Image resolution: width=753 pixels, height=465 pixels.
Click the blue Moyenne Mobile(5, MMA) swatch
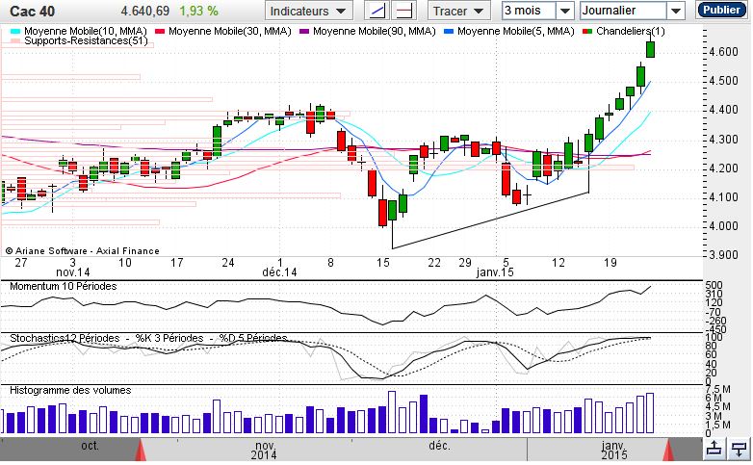(x=449, y=32)
